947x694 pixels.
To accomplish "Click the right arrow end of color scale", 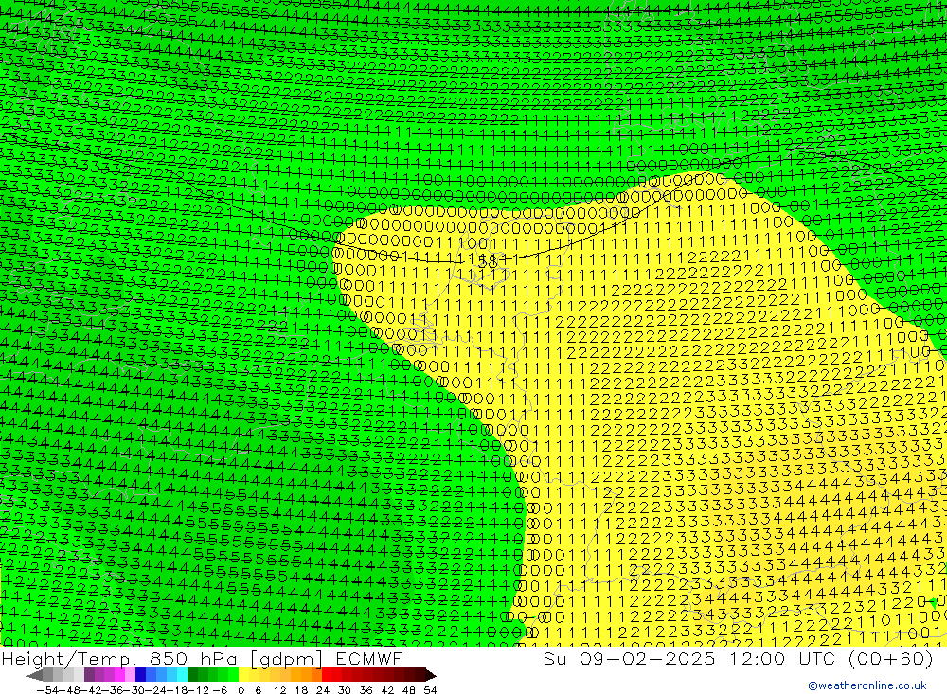I will tap(431, 675).
